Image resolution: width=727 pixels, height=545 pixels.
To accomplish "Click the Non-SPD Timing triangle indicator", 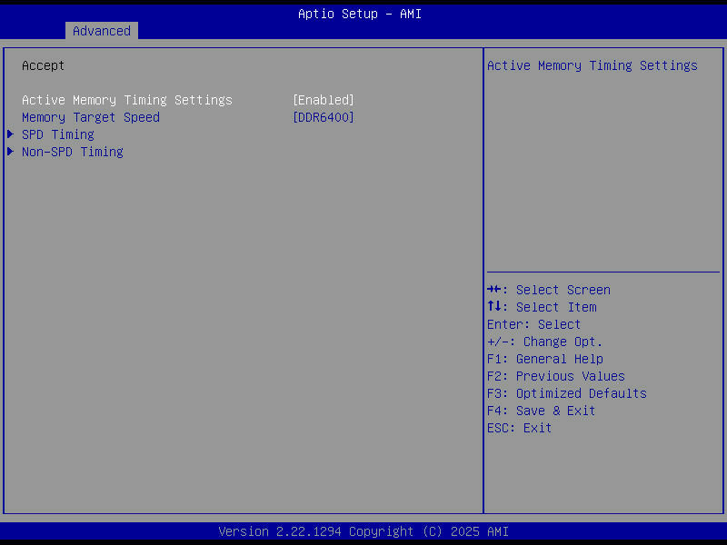I will (x=10, y=152).
